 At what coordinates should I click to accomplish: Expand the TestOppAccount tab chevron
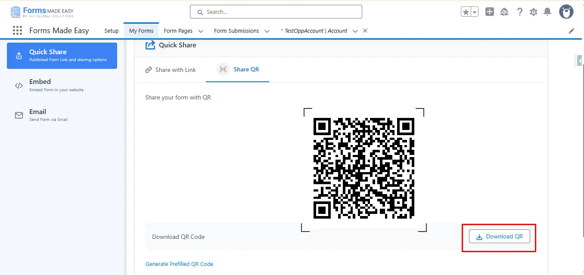pyautogui.click(x=355, y=31)
